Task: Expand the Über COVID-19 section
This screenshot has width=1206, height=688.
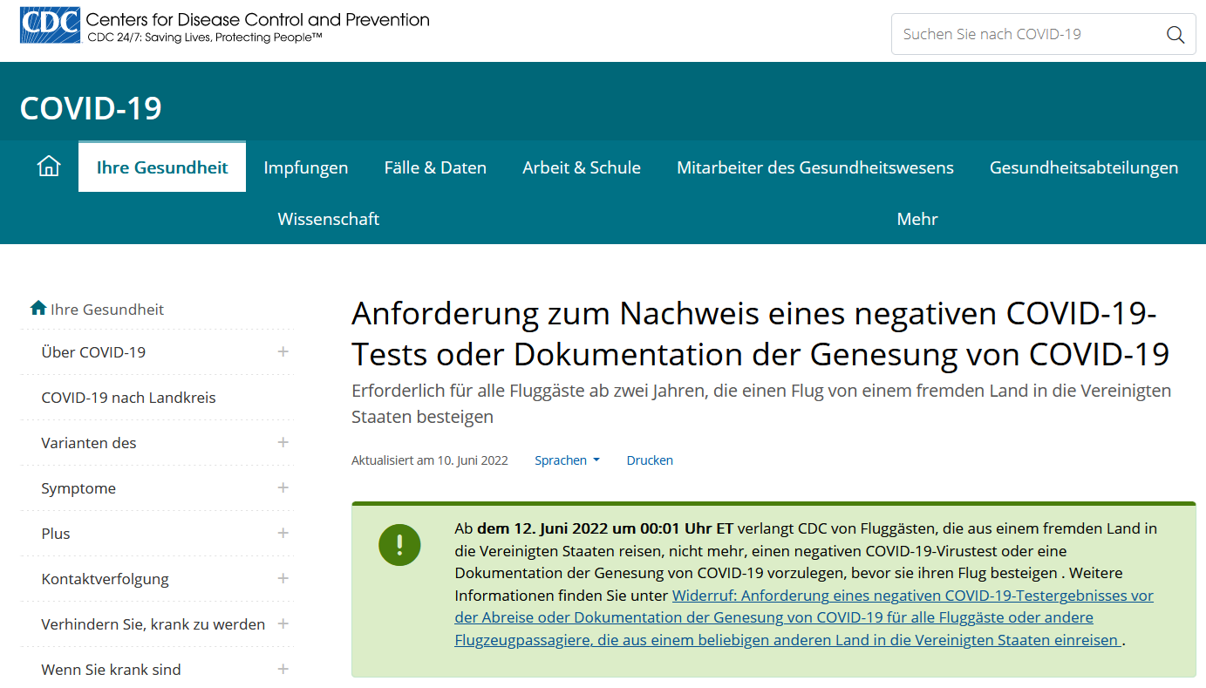Action: 283,351
